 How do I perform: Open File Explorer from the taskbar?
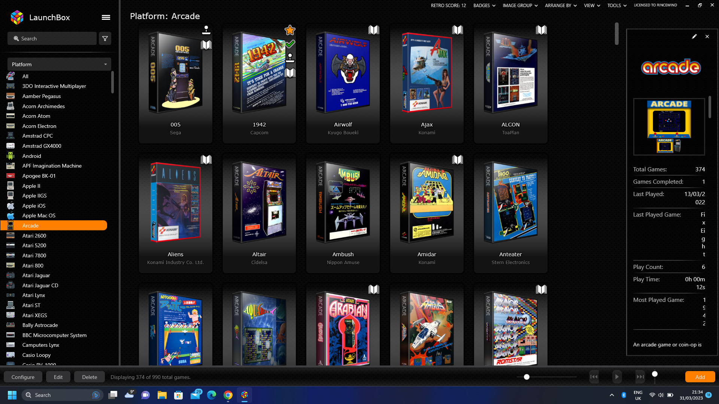point(162,395)
